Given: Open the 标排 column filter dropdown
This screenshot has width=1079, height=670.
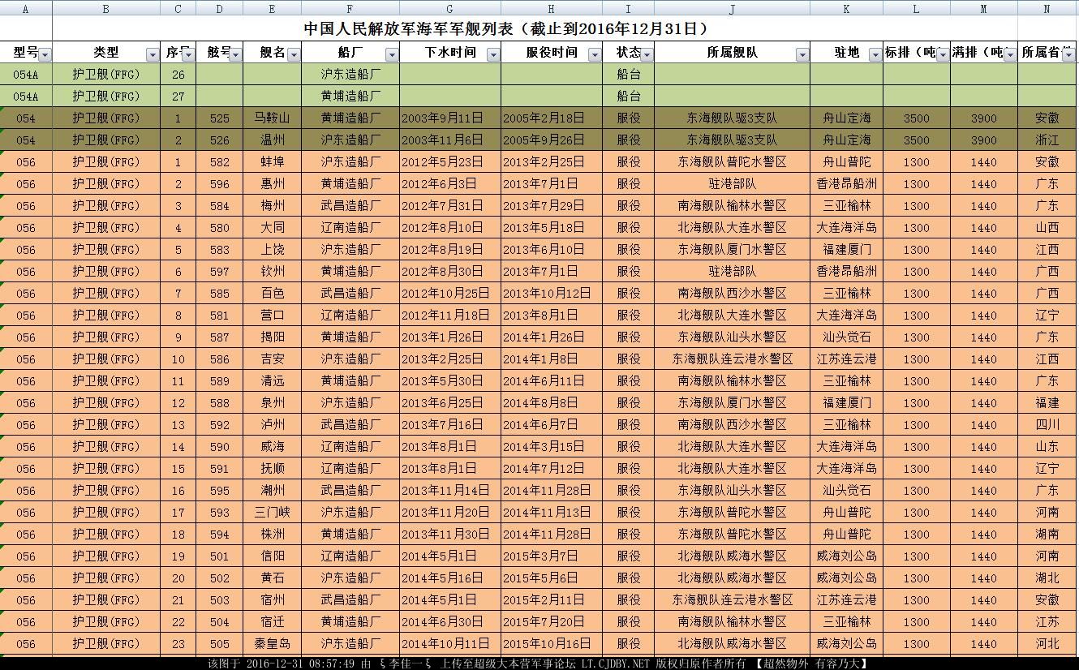Looking at the screenshot, I should click(x=943, y=55).
